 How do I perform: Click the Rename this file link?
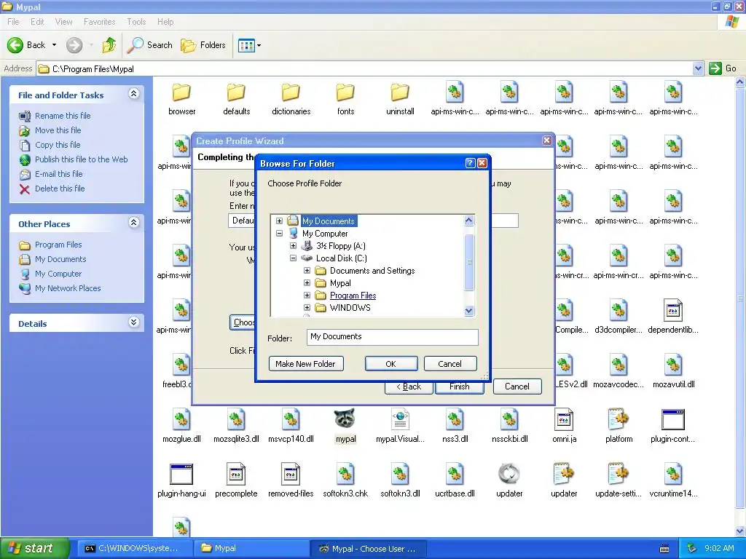(63, 116)
